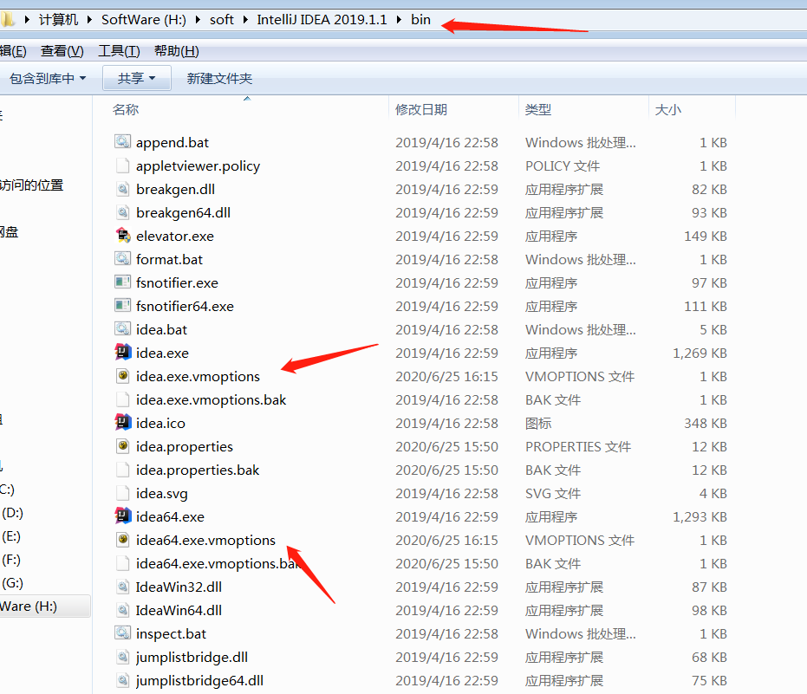This screenshot has height=694, width=807.
Task: Select the idea64.exe.vmoptions file name
Action: point(205,540)
